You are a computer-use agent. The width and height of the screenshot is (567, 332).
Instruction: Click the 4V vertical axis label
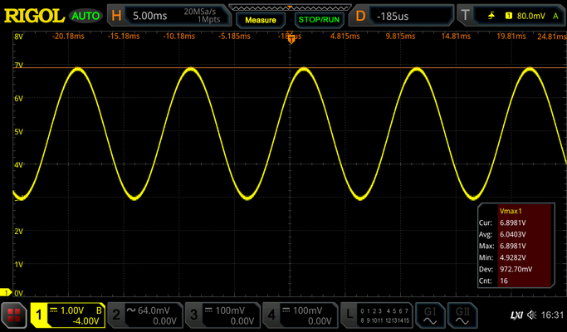click(18, 165)
